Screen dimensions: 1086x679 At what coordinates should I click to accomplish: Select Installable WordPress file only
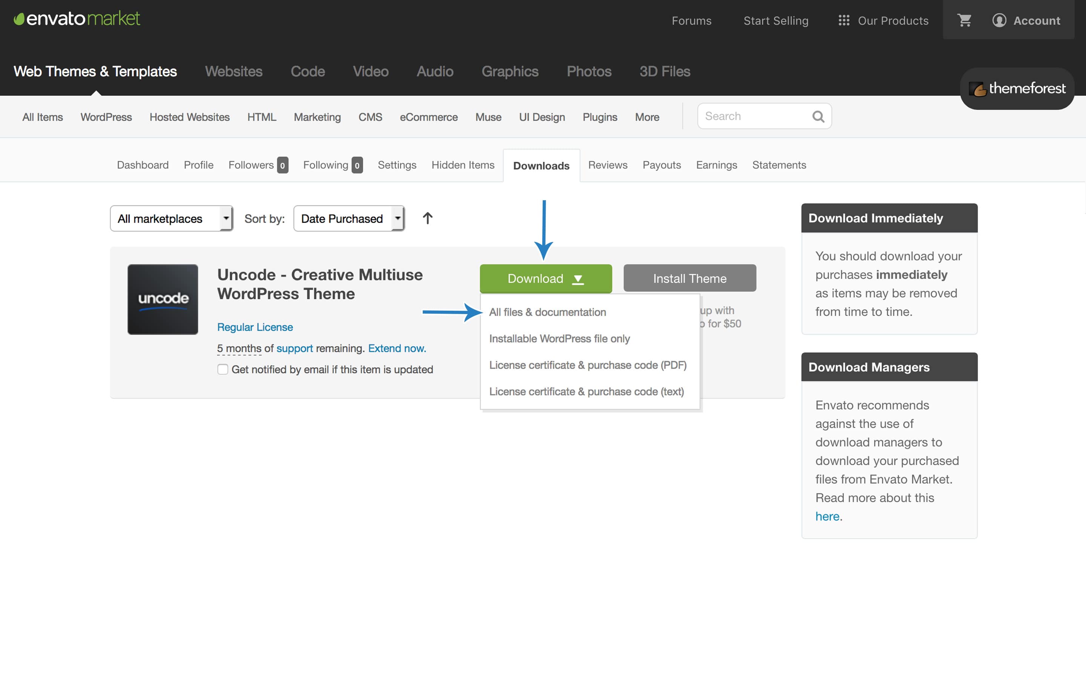tap(559, 339)
